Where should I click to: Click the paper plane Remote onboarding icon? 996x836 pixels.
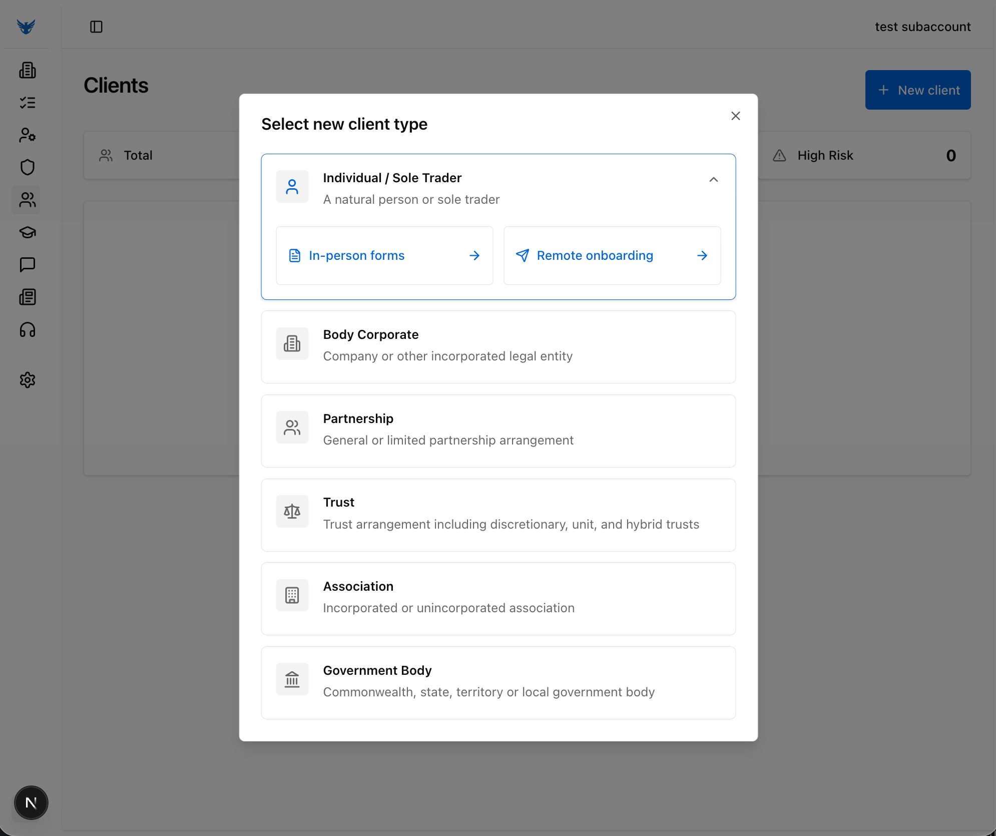(x=523, y=256)
